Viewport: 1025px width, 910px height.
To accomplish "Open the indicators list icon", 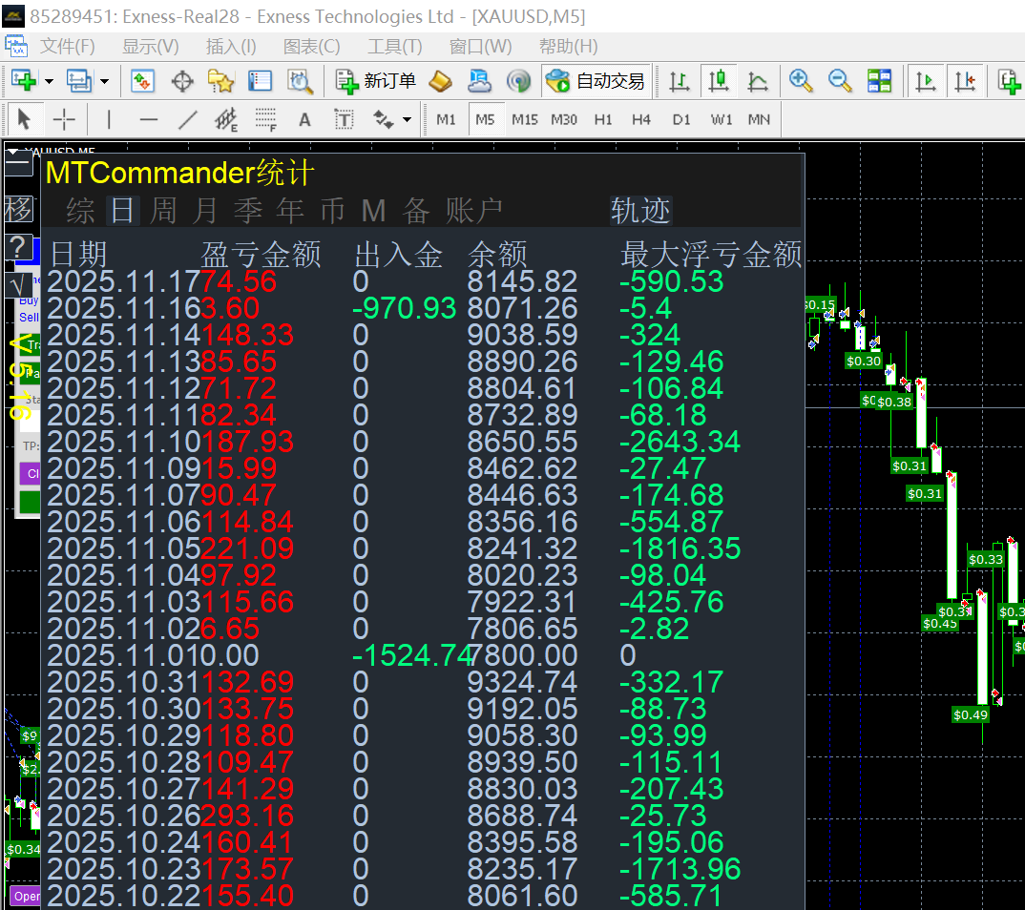I will [x=1009, y=81].
